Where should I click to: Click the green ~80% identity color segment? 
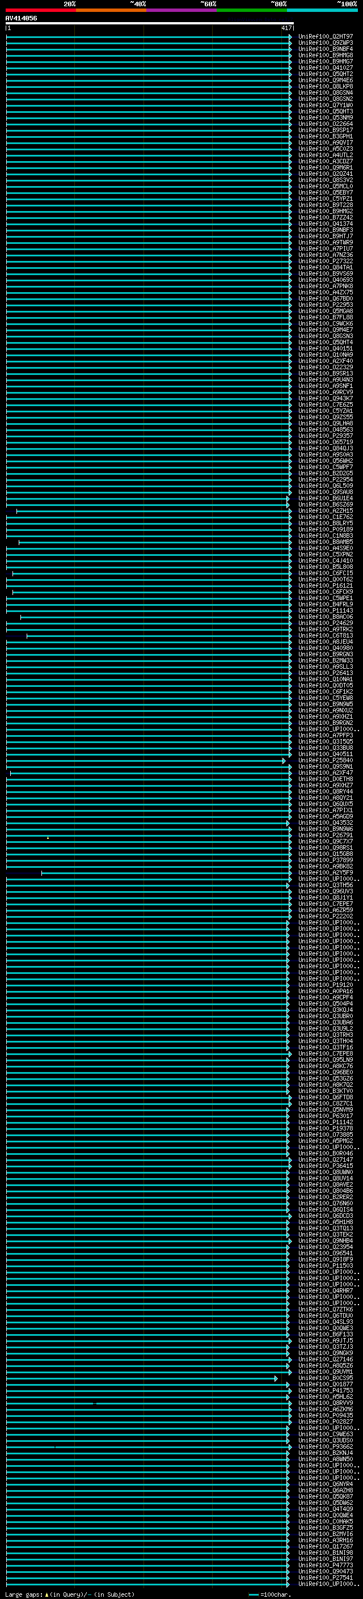(x=251, y=10)
